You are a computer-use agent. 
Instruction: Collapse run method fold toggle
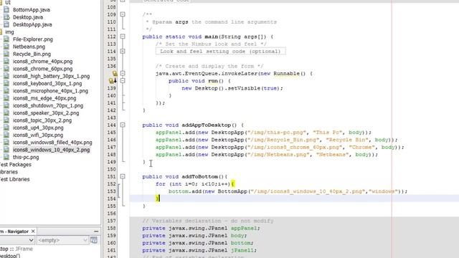tap(123, 81)
